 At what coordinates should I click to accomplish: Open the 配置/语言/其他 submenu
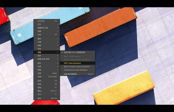click(47, 59)
